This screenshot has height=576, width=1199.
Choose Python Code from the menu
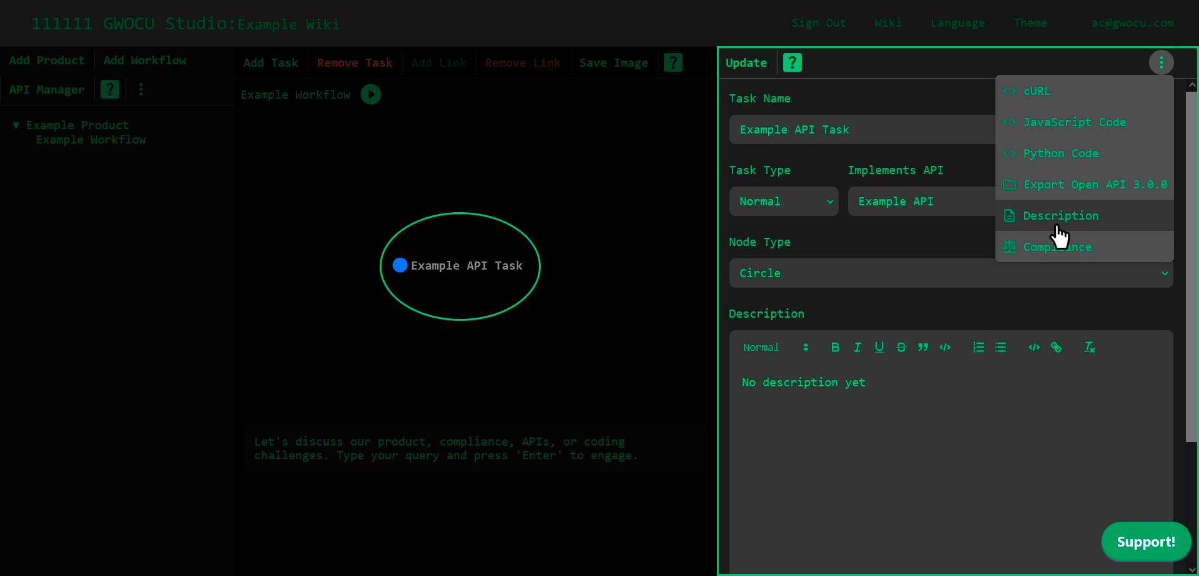[x=1084, y=154]
